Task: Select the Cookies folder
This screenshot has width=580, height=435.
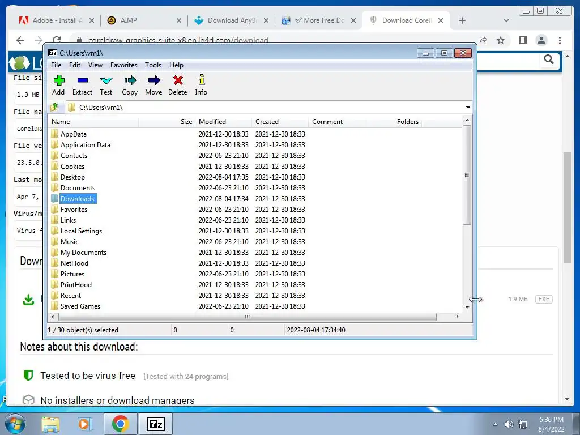Action: (72, 167)
